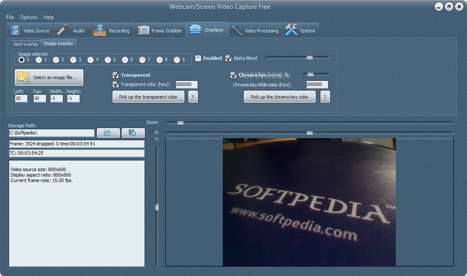
Task: Toggle the Transparent color (hex) checkbox
Action: 116,84
